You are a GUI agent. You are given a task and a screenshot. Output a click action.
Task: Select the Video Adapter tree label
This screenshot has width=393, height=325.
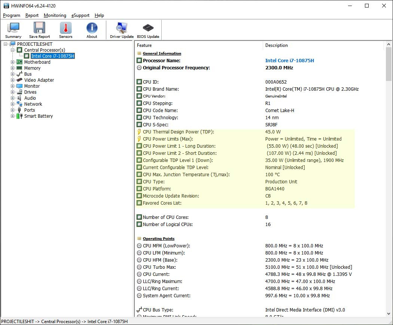coord(39,80)
